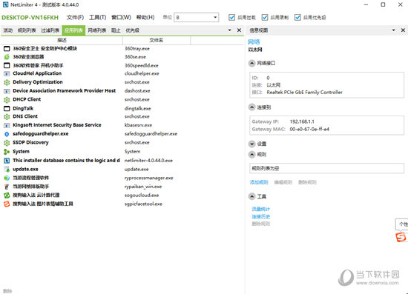The width and height of the screenshot is (408, 294).
Task: Click the 添加规则 link
Action: click(259, 182)
